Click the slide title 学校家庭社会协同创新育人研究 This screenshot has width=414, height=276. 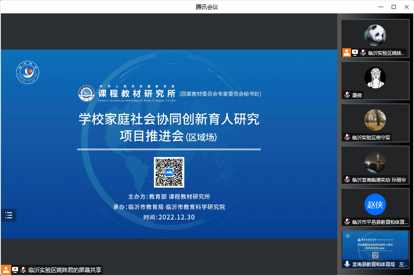point(169,119)
